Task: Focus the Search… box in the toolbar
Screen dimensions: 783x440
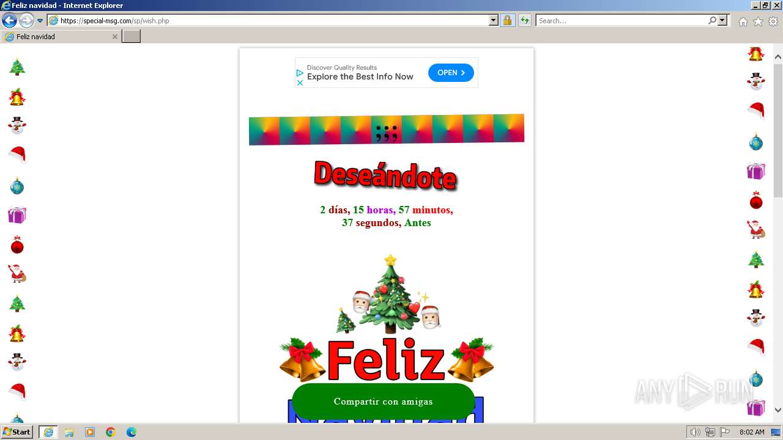Action: tap(621, 20)
